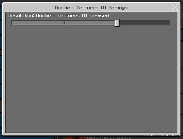
Task: Click the Resolution slider handle
Action: 117,23
